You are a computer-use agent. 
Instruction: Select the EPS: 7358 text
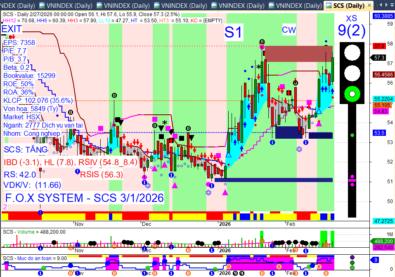click(19, 43)
